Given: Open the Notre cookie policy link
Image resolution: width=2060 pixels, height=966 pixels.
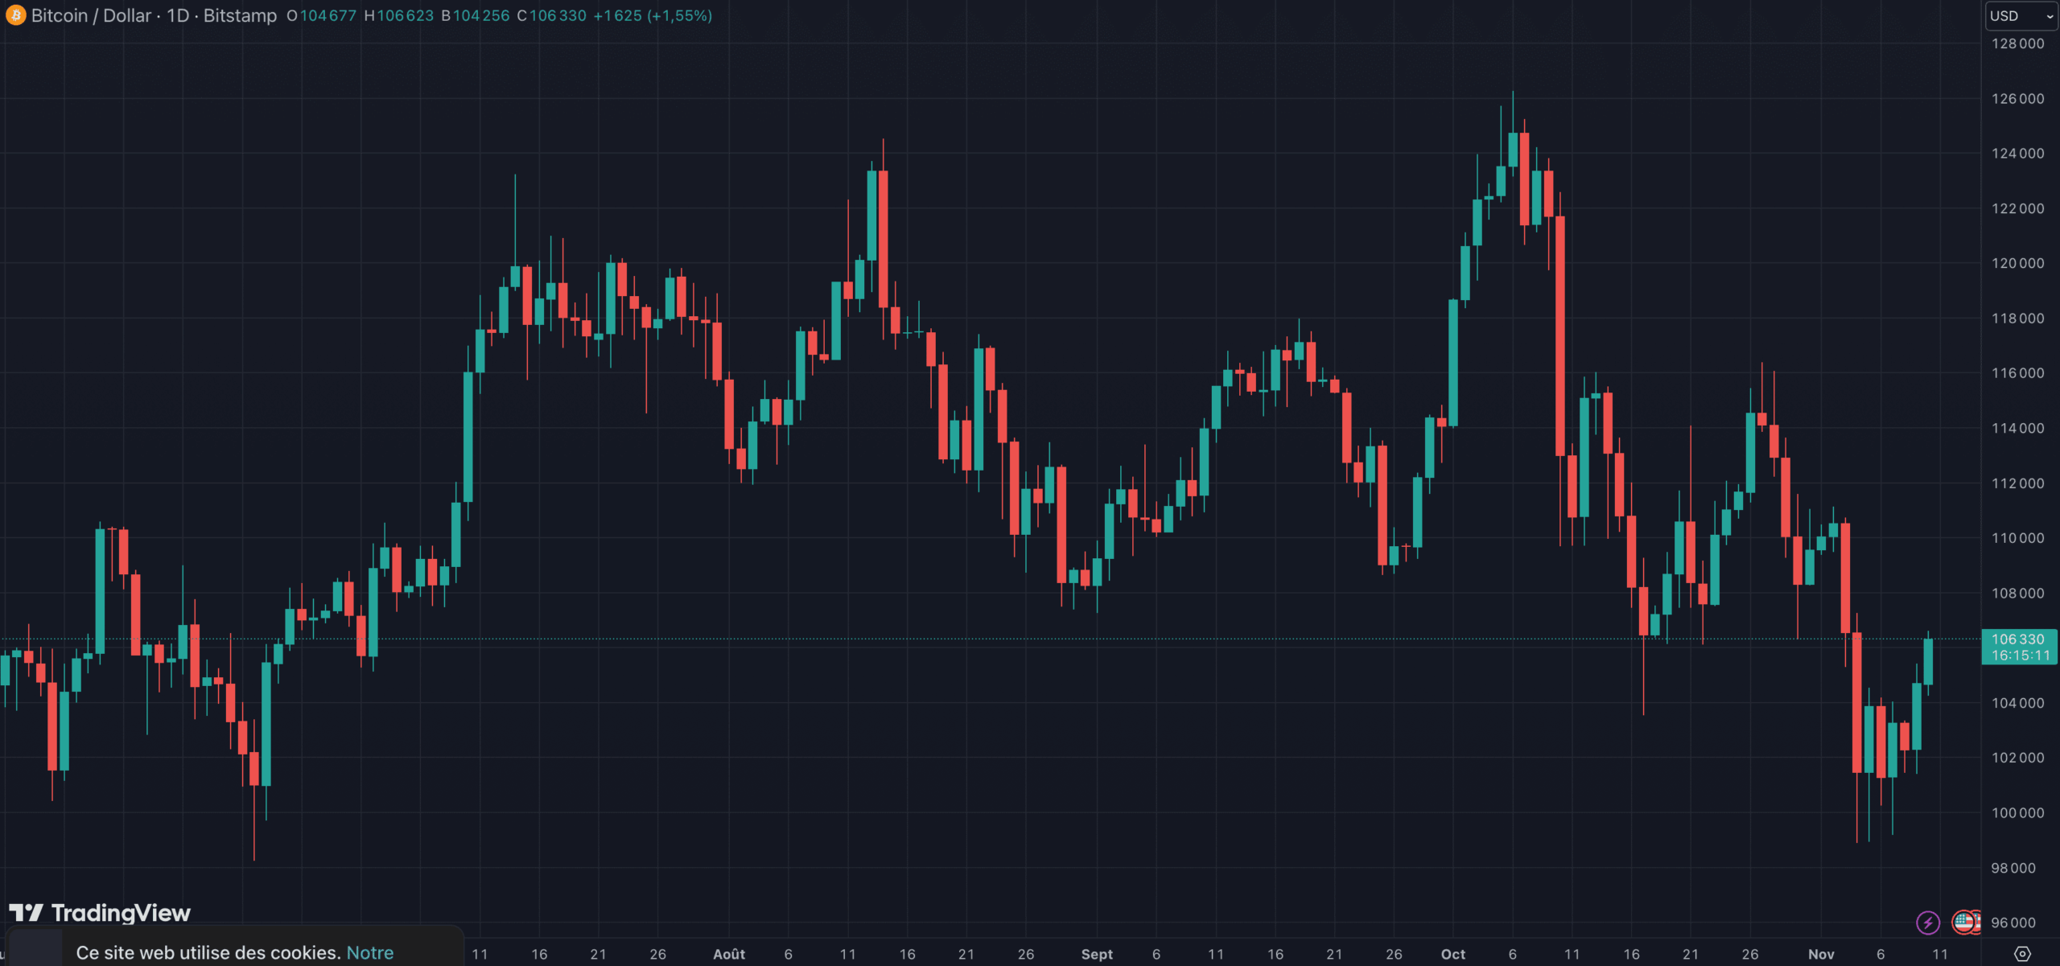Looking at the screenshot, I should (371, 952).
